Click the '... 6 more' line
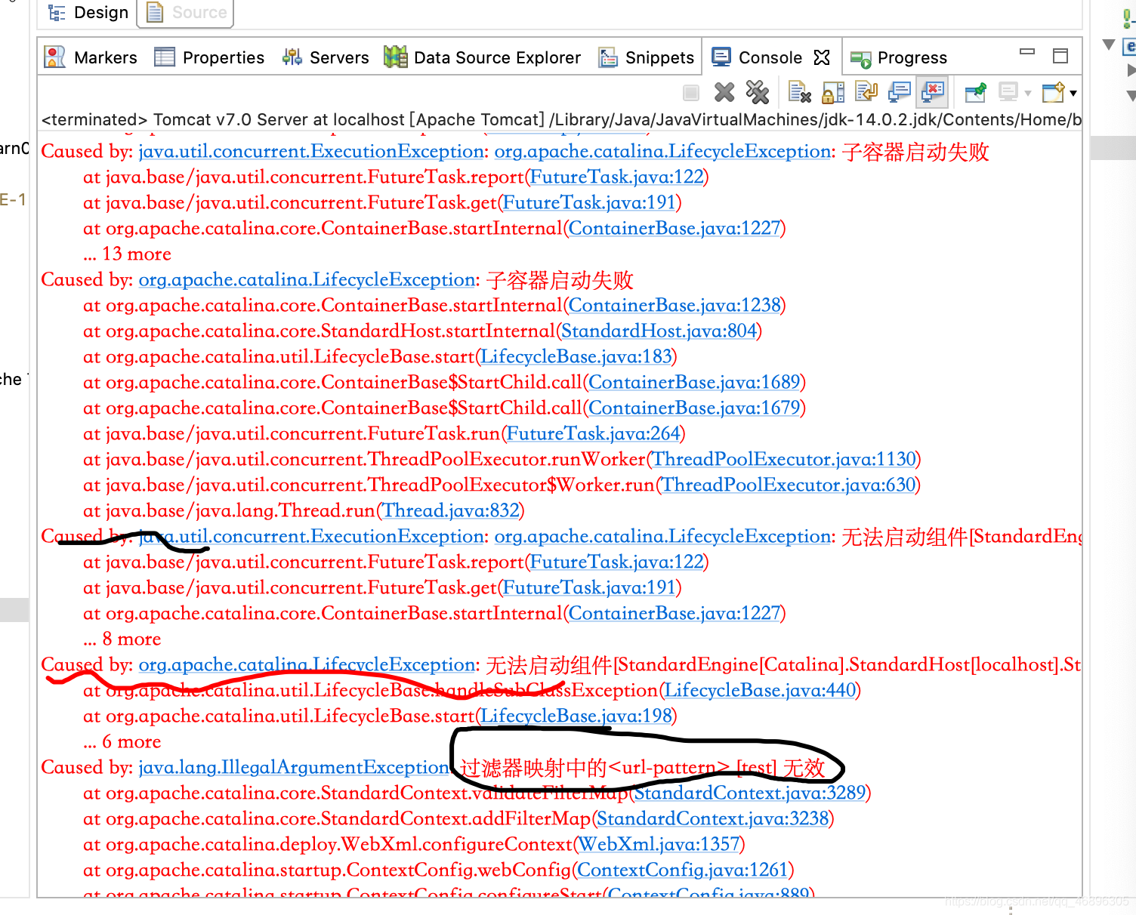Viewport: 1136px width, 915px height. 122,741
